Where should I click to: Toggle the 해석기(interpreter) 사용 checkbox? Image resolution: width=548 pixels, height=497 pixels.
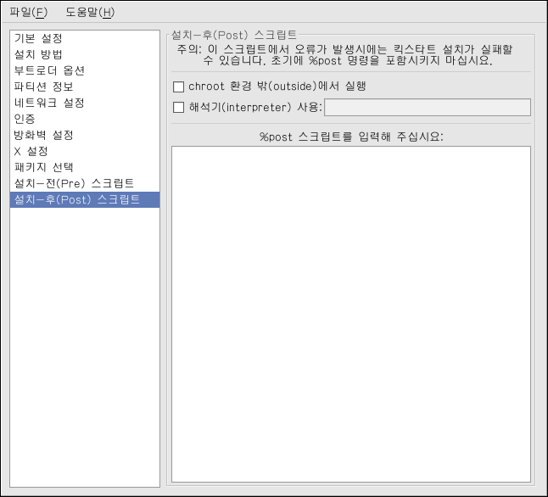[x=178, y=108]
